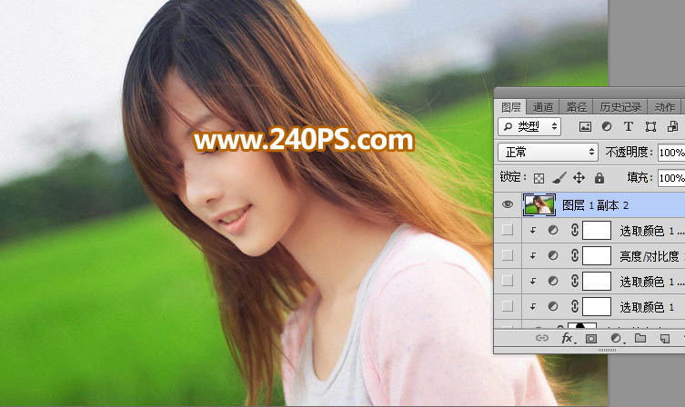This screenshot has height=407, width=685.
Task: Lock all with the padlock icon
Action: (599, 177)
